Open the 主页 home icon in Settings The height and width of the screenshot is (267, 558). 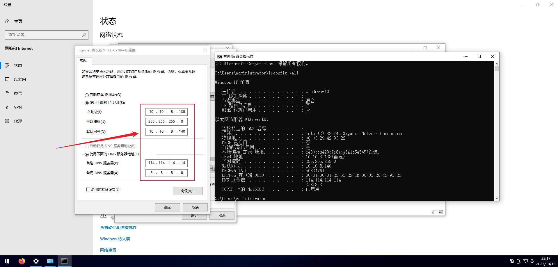point(7,21)
